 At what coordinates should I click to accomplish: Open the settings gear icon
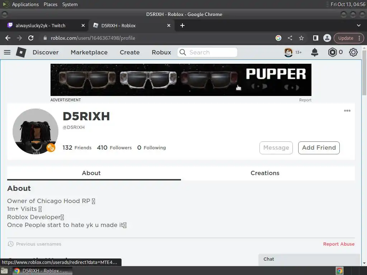click(x=353, y=52)
